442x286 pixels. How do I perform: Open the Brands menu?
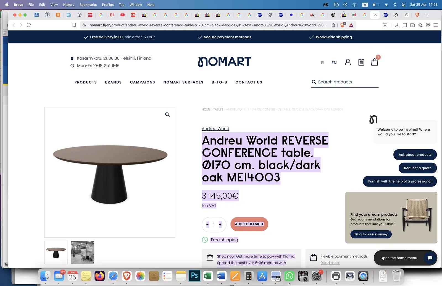[113, 82]
